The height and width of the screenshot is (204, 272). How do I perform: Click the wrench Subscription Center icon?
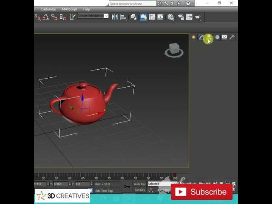tap(166, 3)
